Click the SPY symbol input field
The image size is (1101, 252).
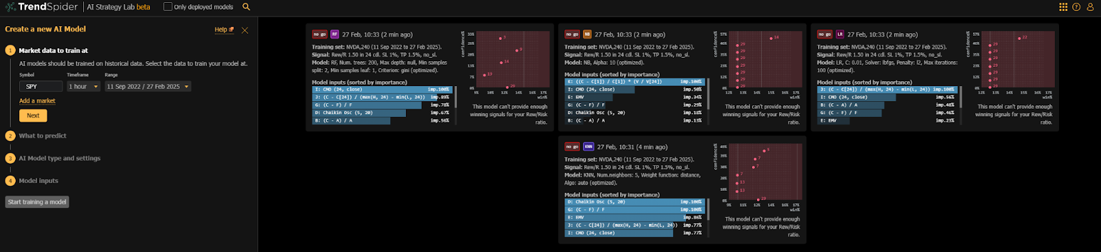41,87
